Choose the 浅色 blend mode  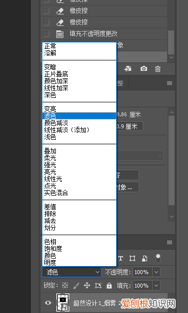[79, 137]
